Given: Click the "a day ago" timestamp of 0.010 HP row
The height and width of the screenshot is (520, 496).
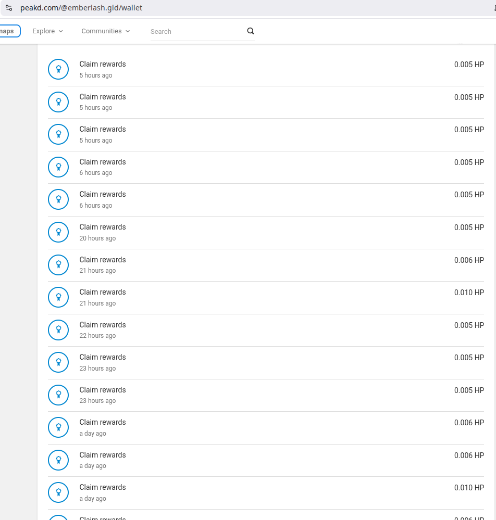Looking at the screenshot, I should [93, 499].
